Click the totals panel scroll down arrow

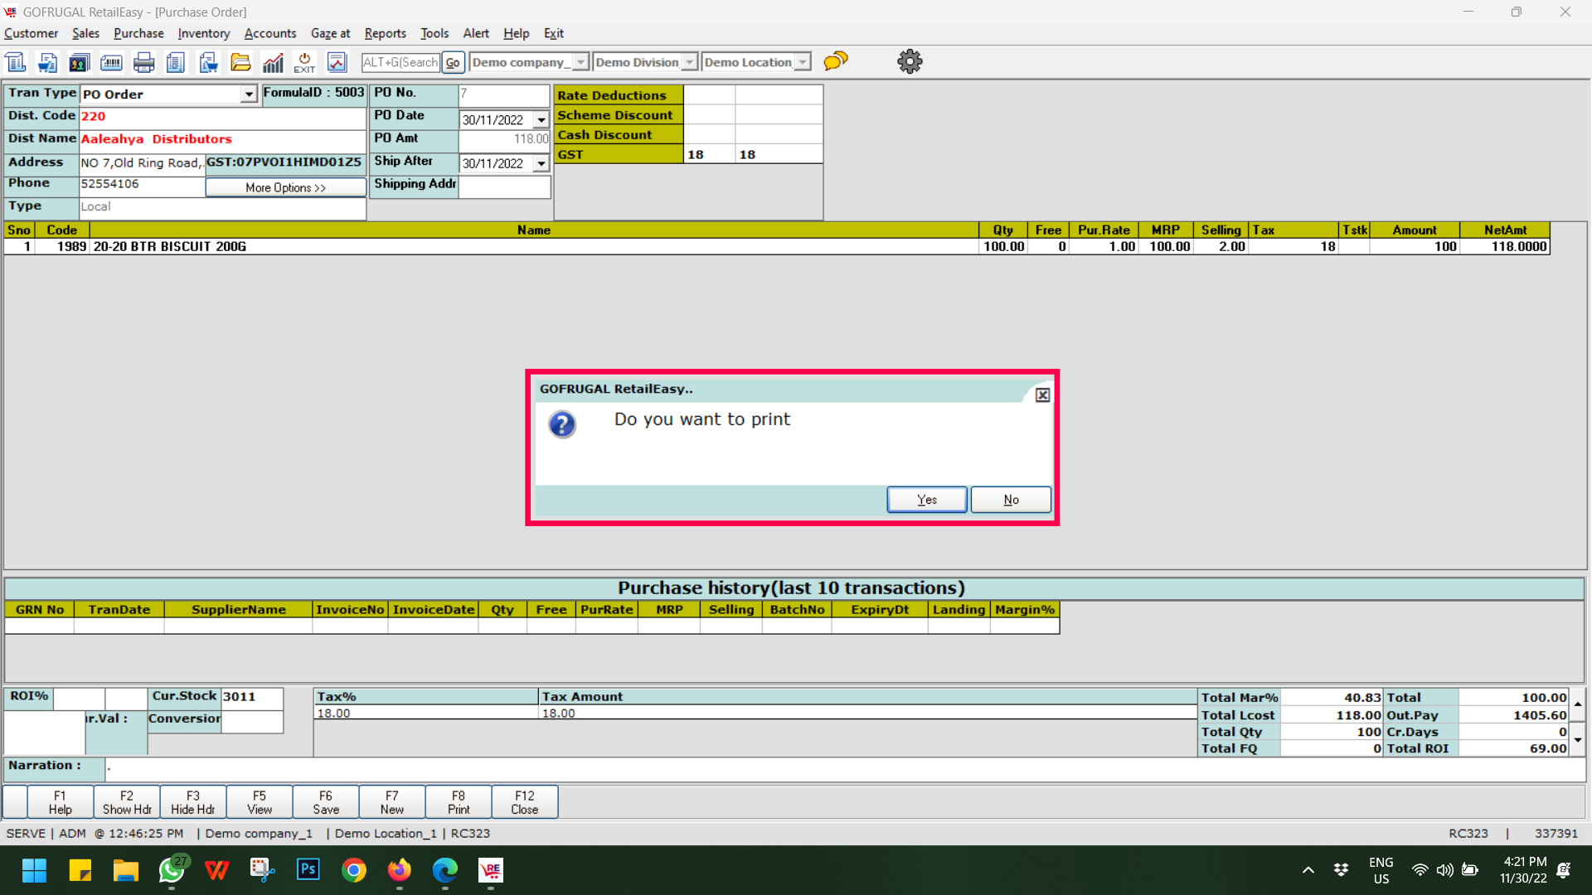click(x=1578, y=739)
